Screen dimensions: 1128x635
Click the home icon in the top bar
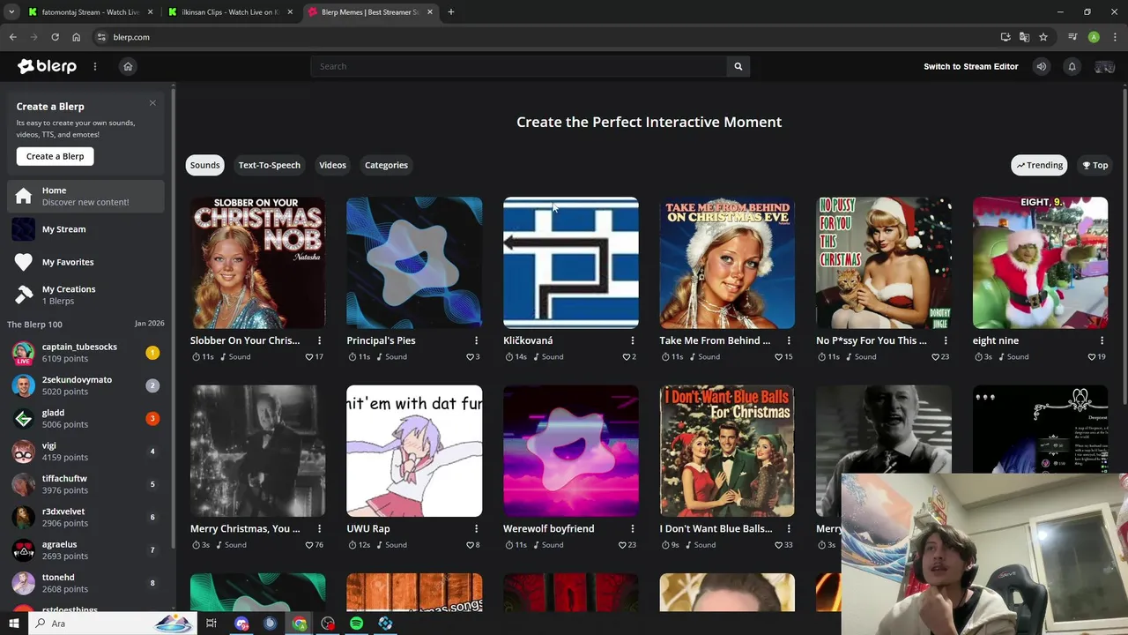click(x=128, y=66)
